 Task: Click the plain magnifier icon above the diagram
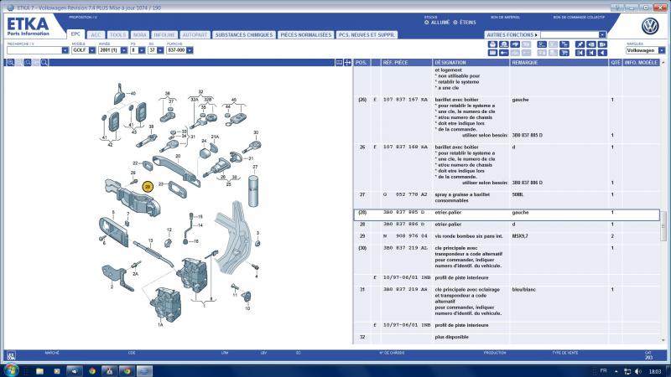[x=44, y=62]
